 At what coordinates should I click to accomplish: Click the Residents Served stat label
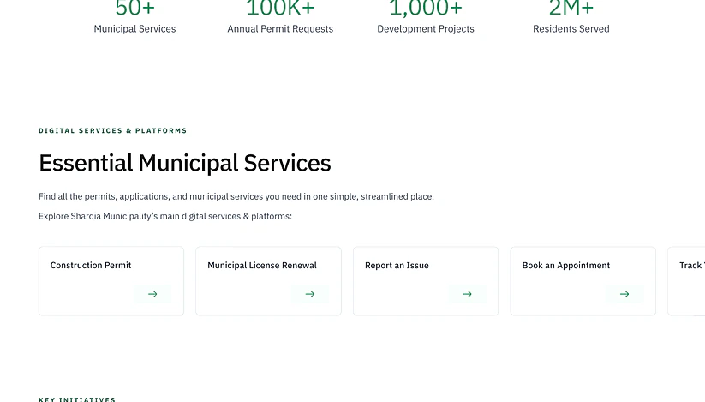pos(571,29)
